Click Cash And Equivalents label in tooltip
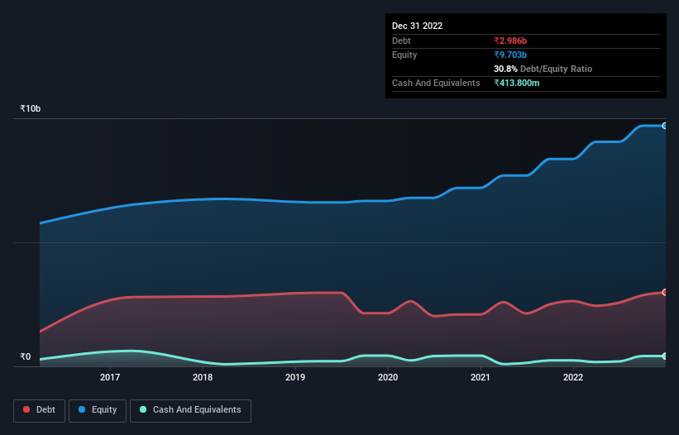Screen dimensions: 679x435 [x=436, y=83]
